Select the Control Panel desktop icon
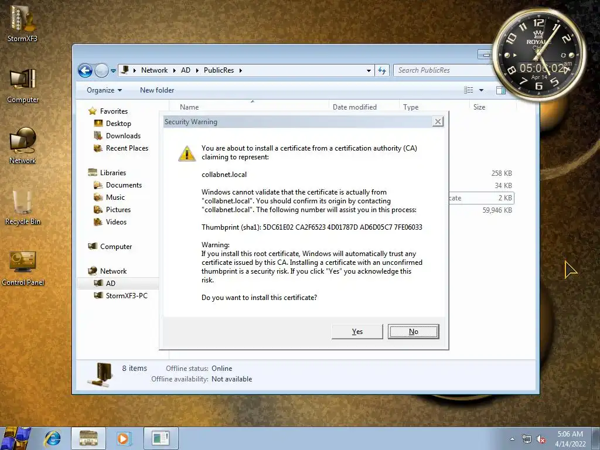The height and width of the screenshot is (450, 600). pos(23,268)
